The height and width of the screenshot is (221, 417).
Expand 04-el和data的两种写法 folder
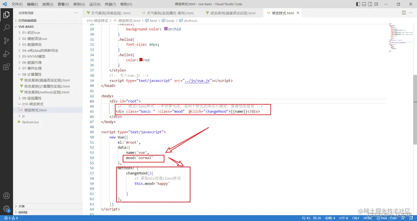click(48, 50)
